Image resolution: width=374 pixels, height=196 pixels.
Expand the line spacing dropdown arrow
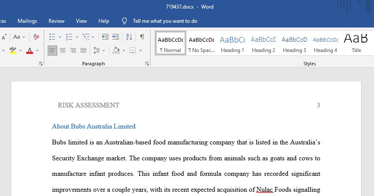(x=104, y=50)
